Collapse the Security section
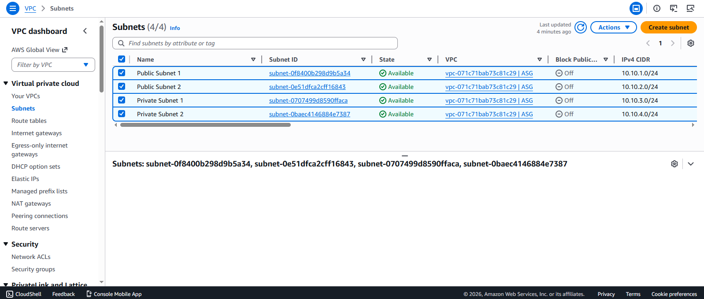The width and height of the screenshot is (704, 299). click(6, 244)
